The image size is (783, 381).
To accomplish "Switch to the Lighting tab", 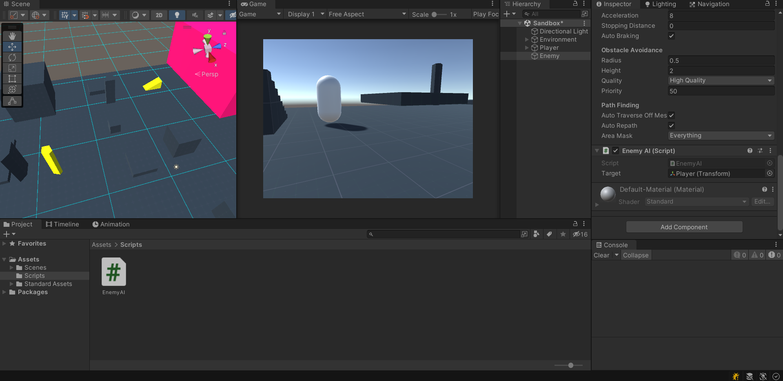I will tap(660, 4).
